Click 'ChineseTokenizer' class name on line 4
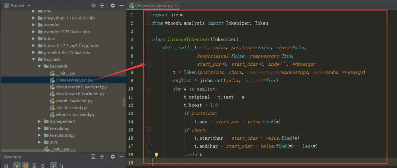Viewport: 397px width, 168px height. 189,40
